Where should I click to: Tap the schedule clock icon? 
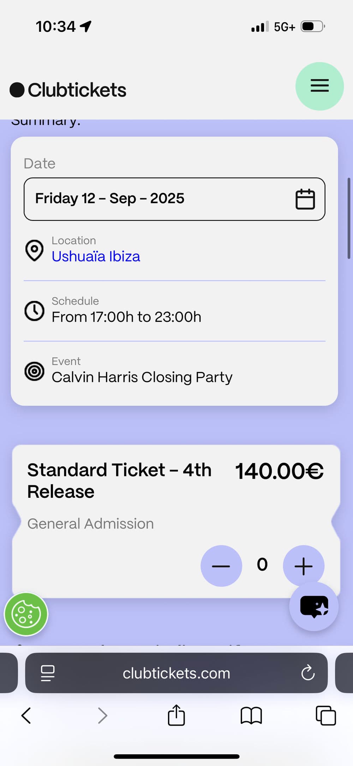(35, 311)
